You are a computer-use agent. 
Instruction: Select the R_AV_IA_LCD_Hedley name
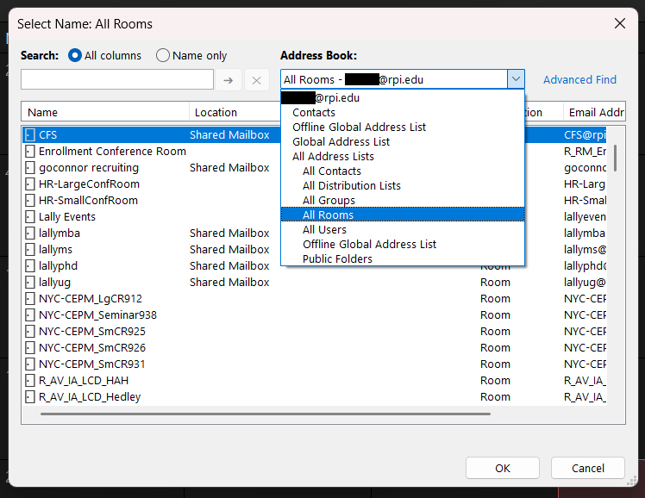[x=90, y=397]
